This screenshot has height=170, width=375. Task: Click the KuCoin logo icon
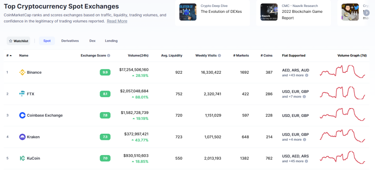point(22,158)
